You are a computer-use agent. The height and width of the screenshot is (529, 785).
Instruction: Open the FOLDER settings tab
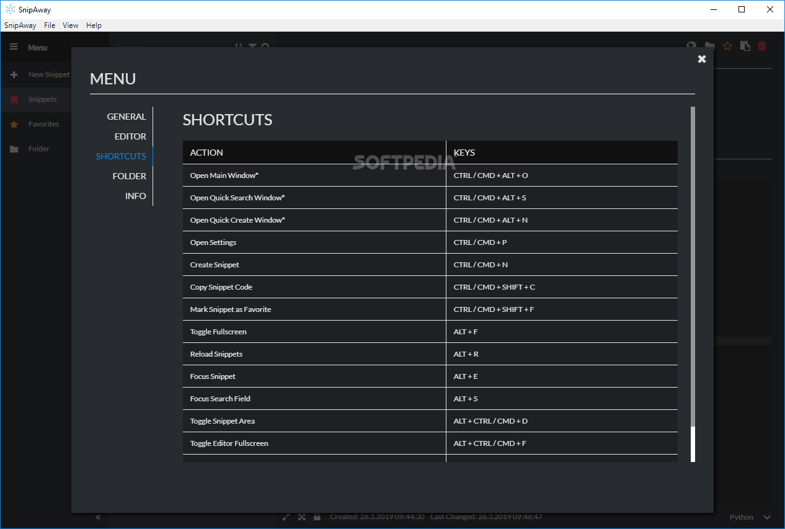130,176
